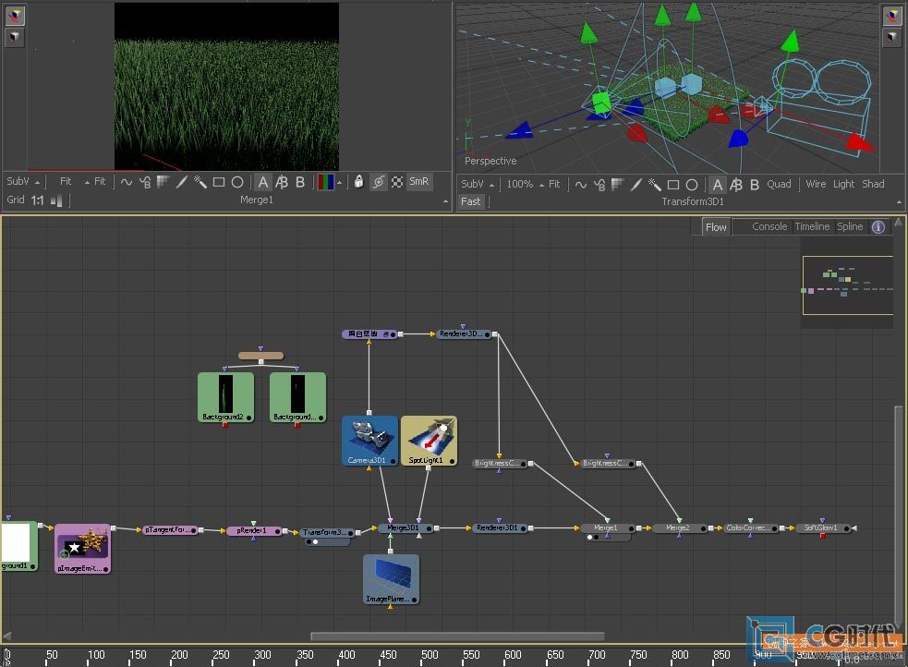Viewport: 908px width, 667px height.
Task: Switch to the Timeline tab
Action: [x=812, y=226]
